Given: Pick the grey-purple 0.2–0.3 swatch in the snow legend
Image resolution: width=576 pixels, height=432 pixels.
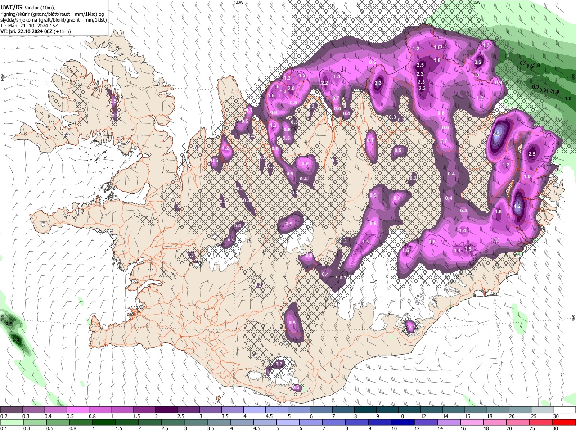Looking at the screenshot, I should [12, 410].
